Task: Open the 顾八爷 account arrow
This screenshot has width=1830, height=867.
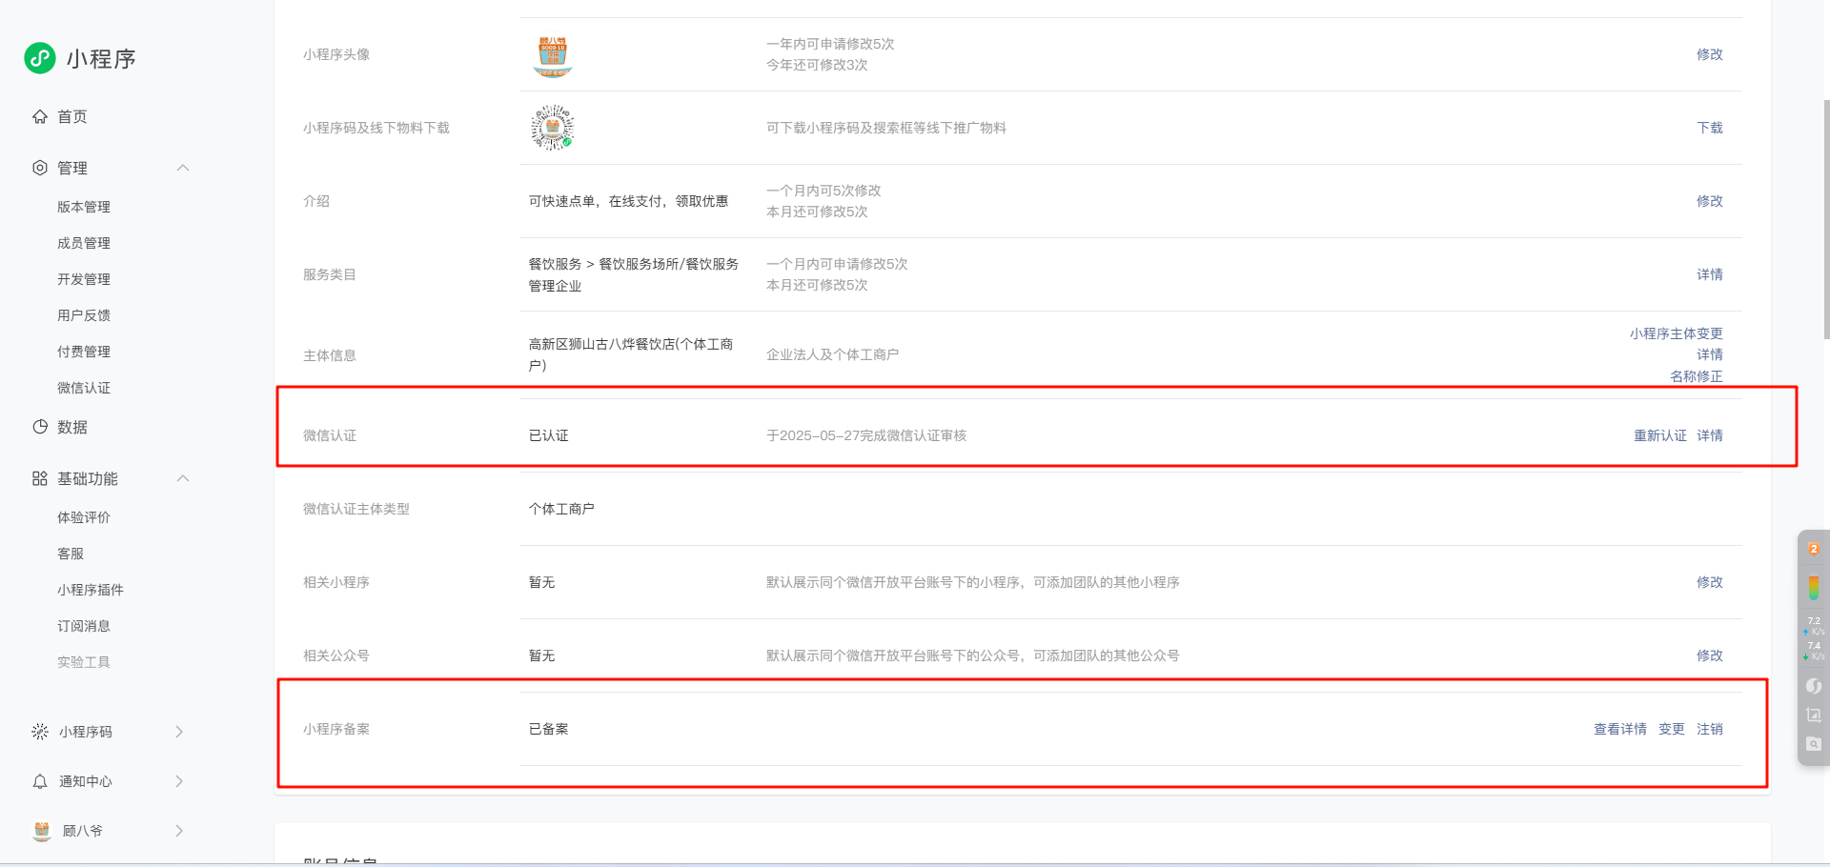Action: [x=179, y=831]
